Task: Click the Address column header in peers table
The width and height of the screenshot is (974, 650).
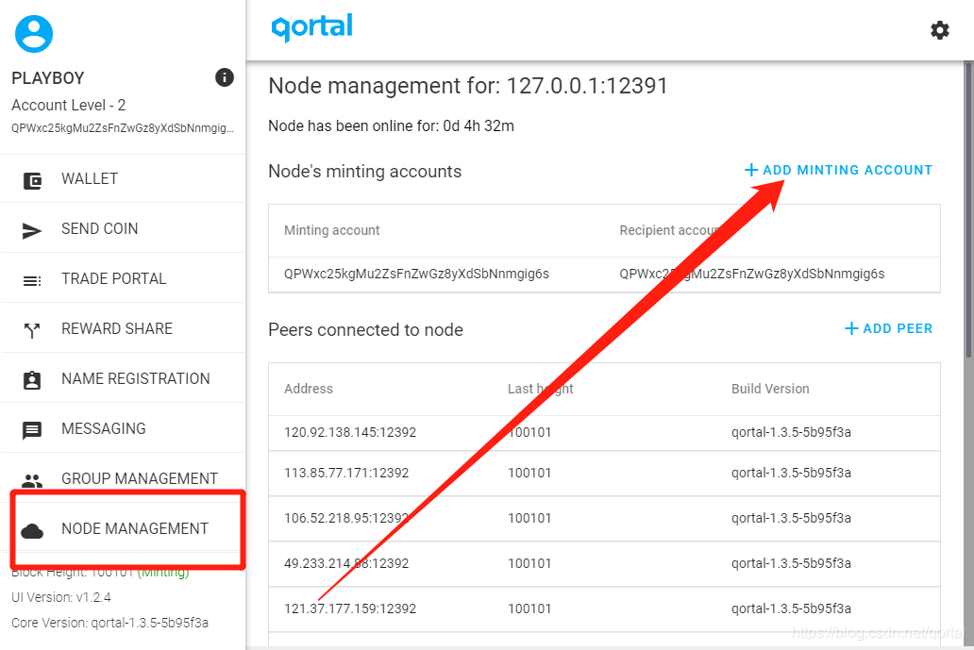Action: point(308,389)
